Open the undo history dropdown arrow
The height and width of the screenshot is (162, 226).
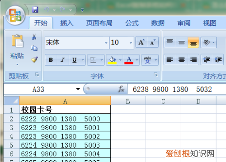54,10
